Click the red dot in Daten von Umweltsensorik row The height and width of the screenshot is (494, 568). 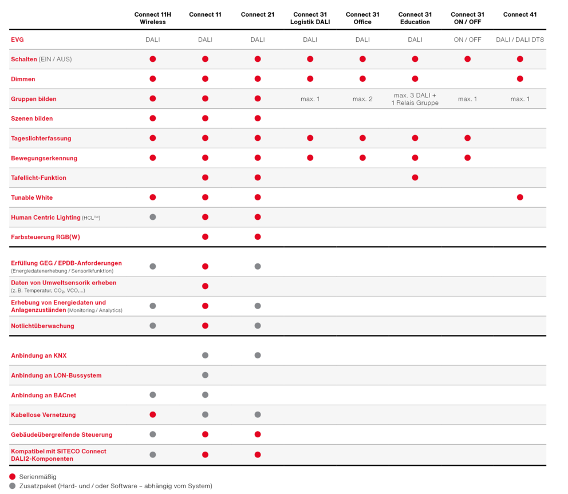(205, 286)
